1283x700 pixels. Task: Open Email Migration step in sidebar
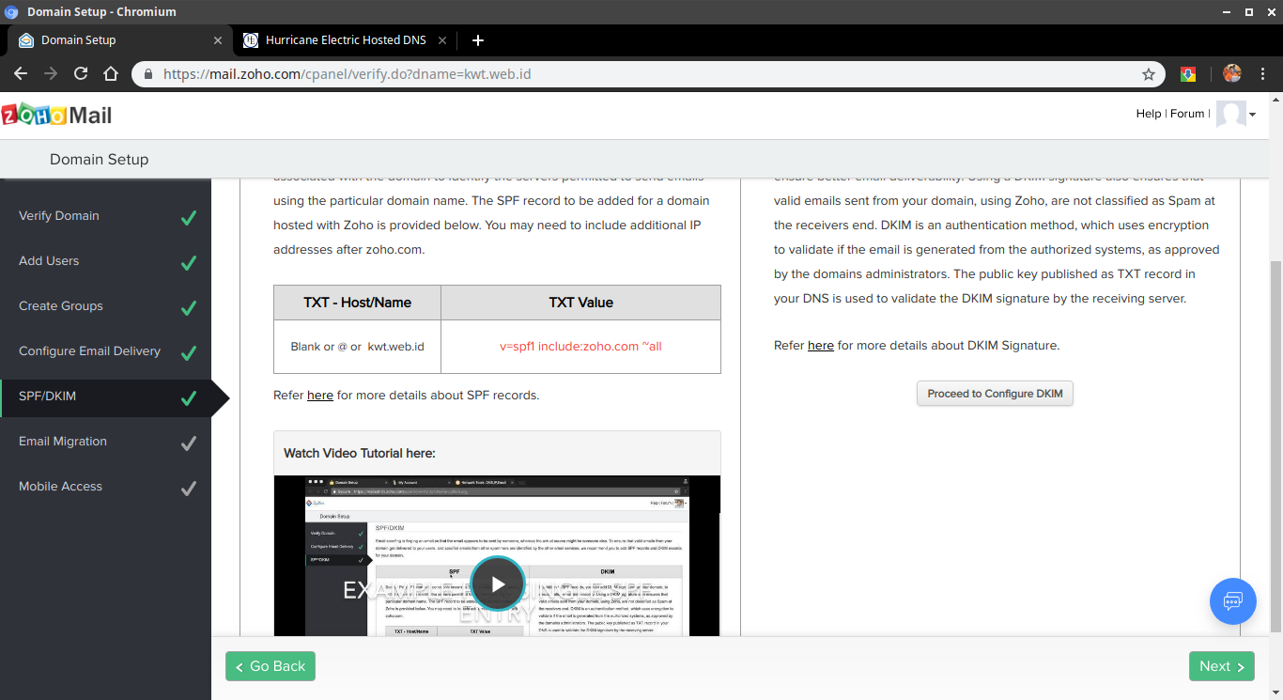(63, 442)
